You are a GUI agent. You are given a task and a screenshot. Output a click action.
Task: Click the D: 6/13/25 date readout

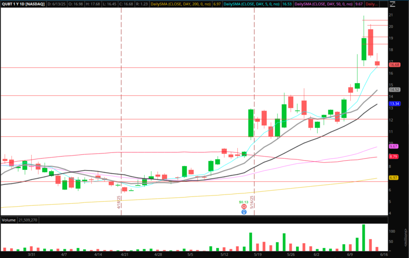point(56,4)
